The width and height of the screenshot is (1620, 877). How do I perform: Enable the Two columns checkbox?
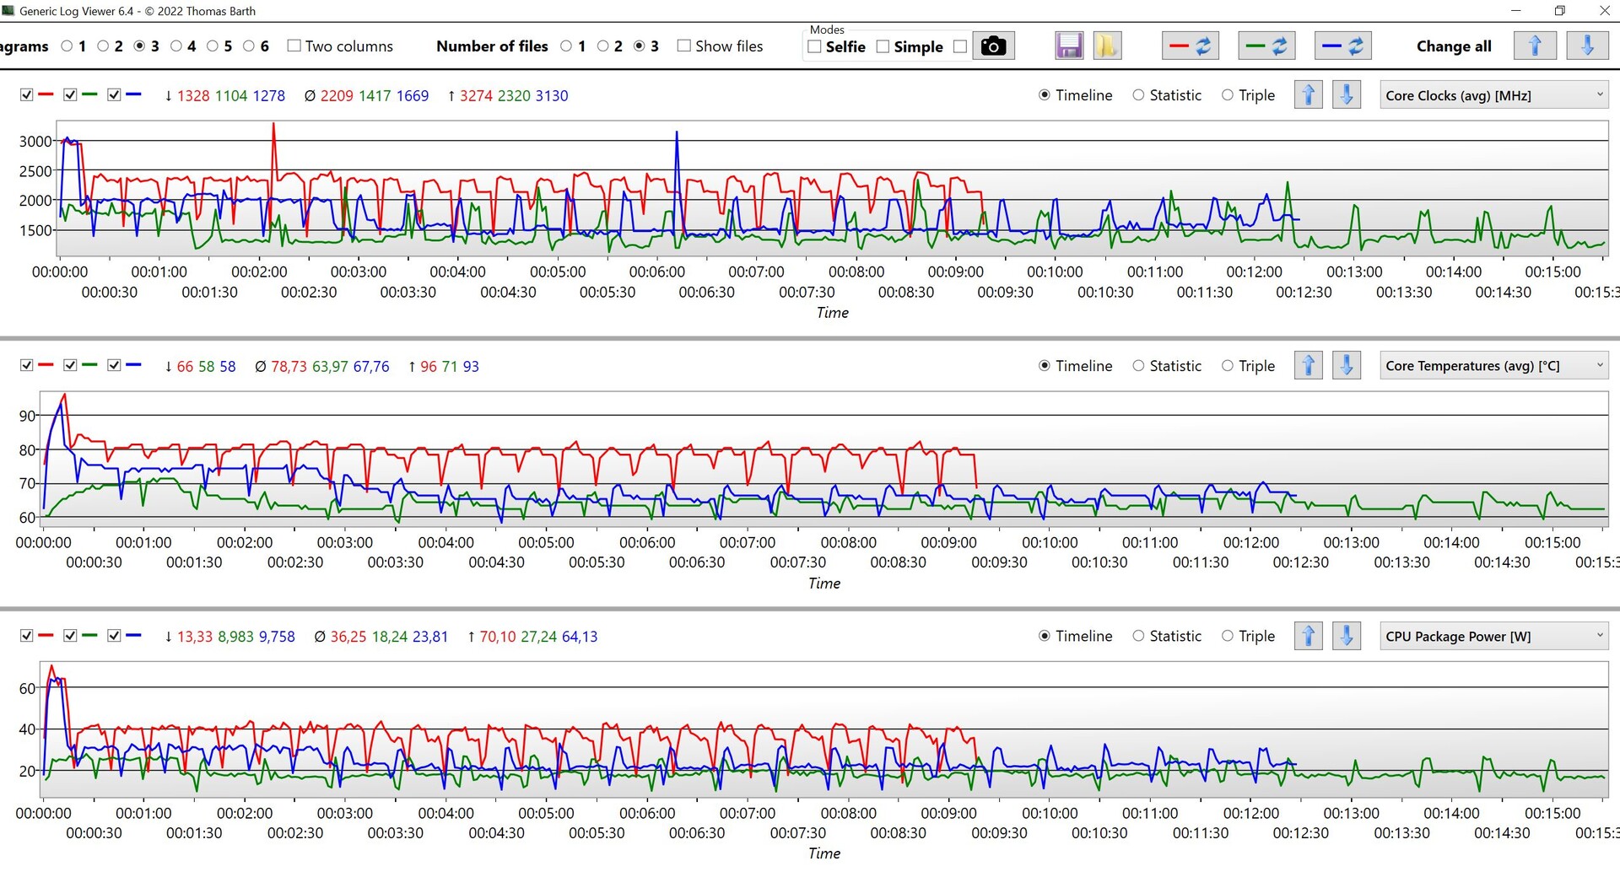tap(294, 46)
